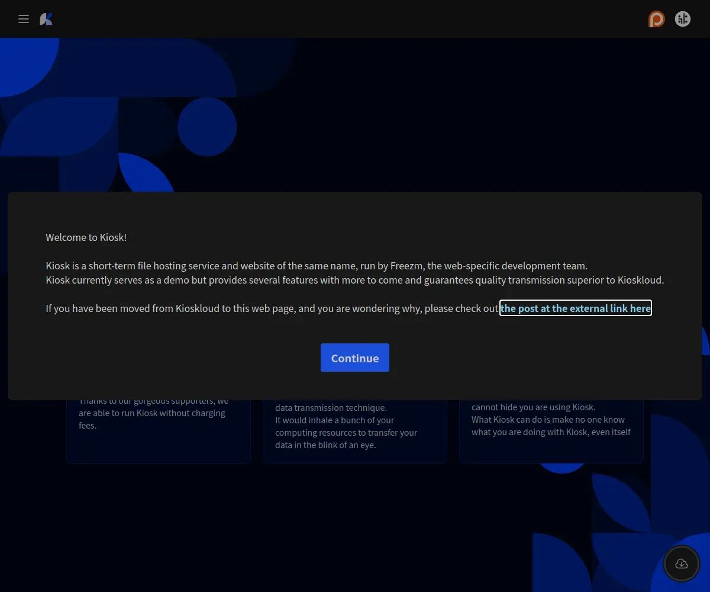This screenshot has height=592, width=710.
Task: Click the text 'are able to run Kiosk without charging'
Action: point(152,413)
